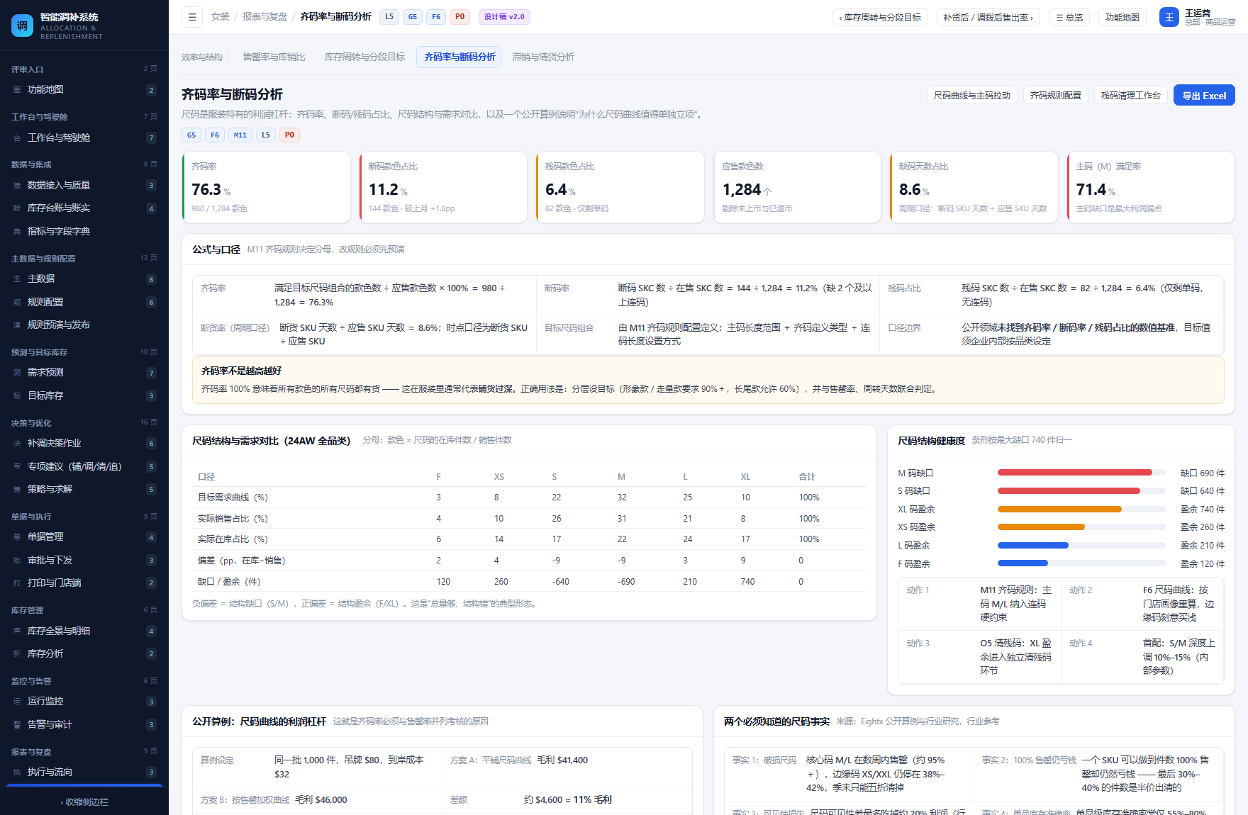Open 单据管理 sidebar item

(x=84, y=537)
